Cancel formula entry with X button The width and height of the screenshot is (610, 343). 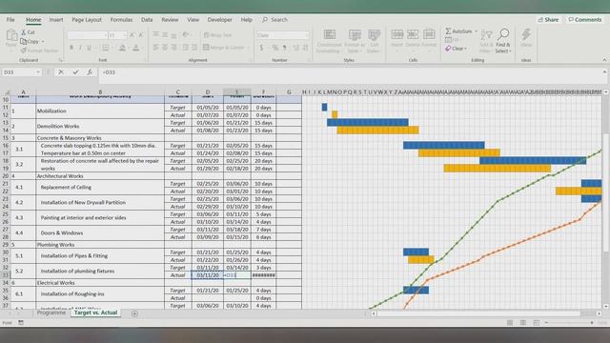61,72
